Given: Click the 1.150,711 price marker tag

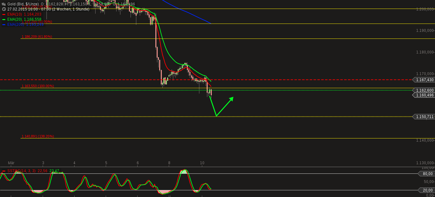Looking at the screenshot, I should click(x=424, y=117).
